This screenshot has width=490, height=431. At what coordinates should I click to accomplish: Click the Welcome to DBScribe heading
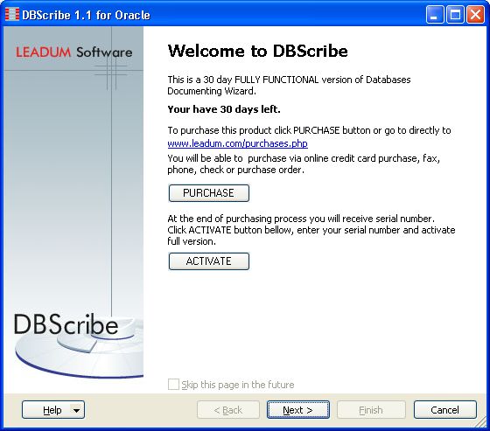point(258,51)
